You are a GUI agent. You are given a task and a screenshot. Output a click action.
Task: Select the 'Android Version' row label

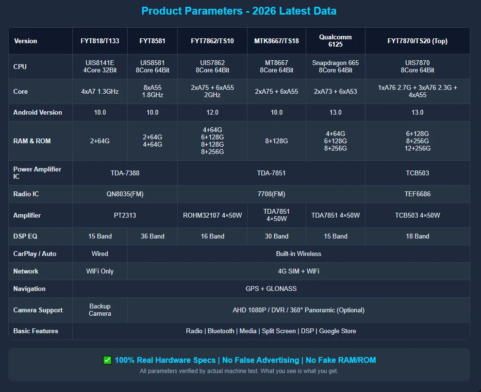pos(40,112)
